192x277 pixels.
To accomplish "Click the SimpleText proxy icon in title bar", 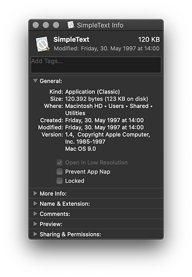I will [71, 25].
